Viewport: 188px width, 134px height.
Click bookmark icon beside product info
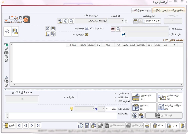(x=53, y=29)
